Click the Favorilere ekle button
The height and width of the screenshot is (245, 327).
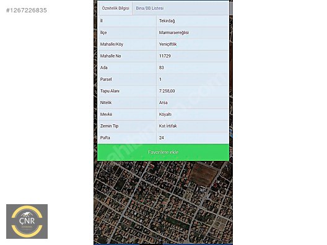tap(163, 152)
